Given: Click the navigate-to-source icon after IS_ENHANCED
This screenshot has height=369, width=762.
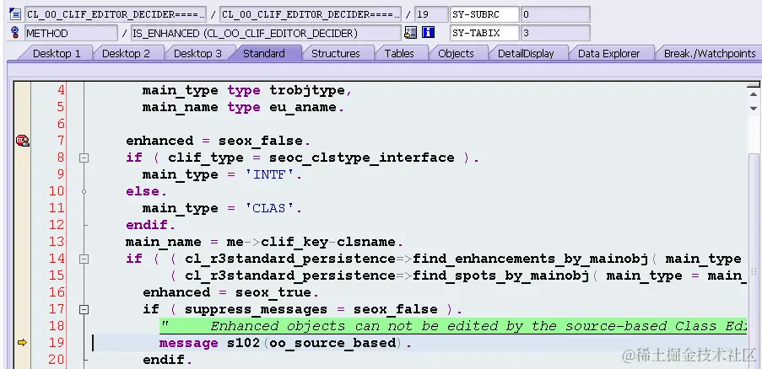Looking at the screenshot, I should point(411,33).
